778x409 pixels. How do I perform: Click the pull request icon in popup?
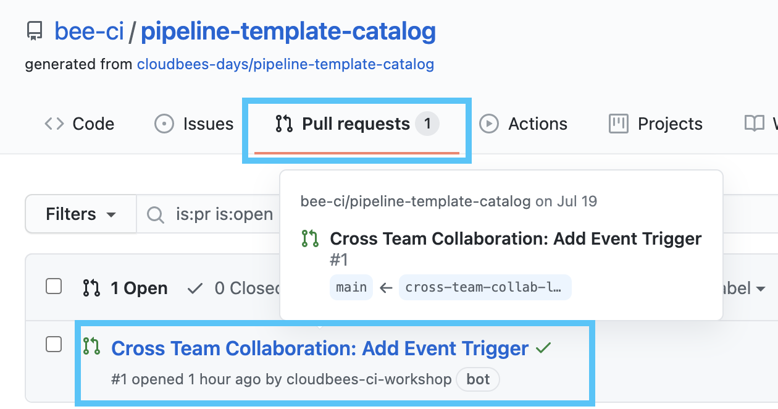[x=309, y=238]
